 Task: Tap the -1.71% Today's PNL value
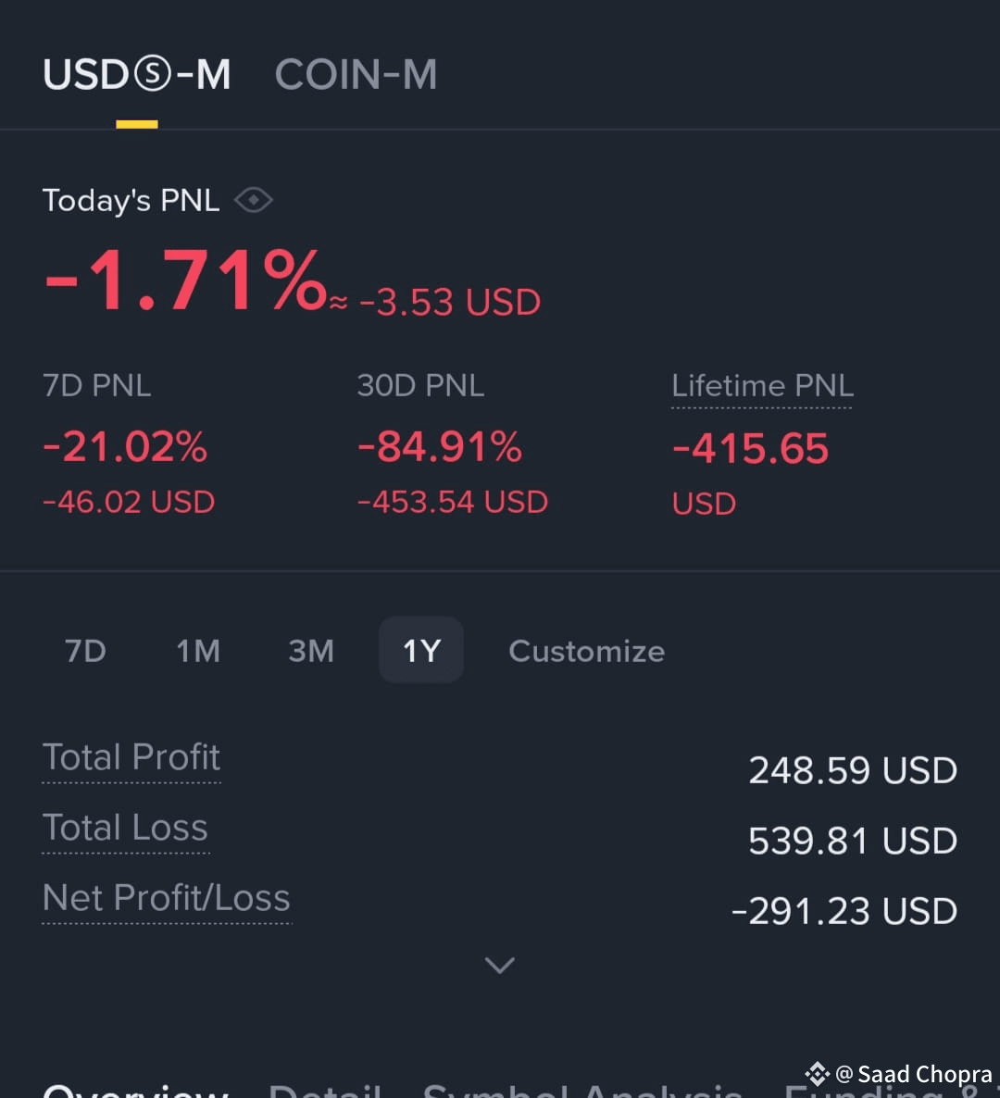(x=185, y=281)
